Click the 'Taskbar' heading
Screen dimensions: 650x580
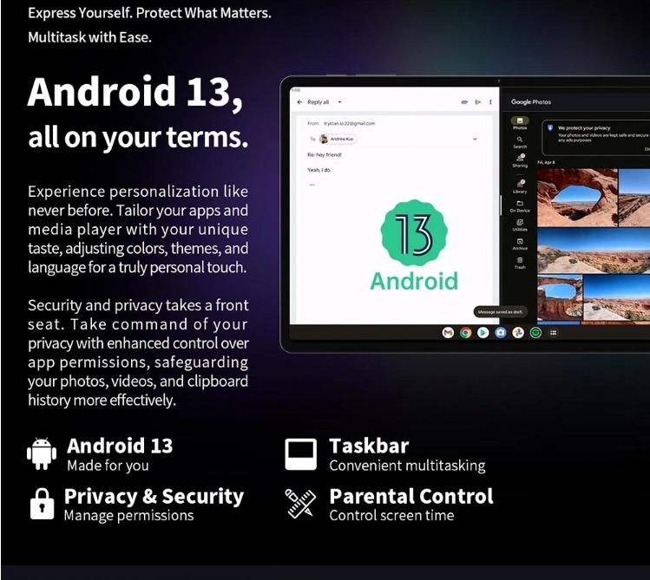[369, 446]
